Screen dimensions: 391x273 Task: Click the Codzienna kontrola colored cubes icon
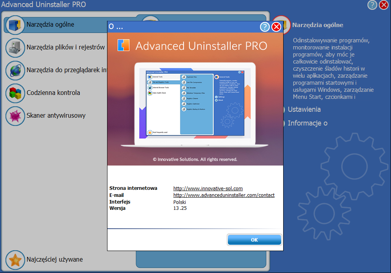coord(15,93)
